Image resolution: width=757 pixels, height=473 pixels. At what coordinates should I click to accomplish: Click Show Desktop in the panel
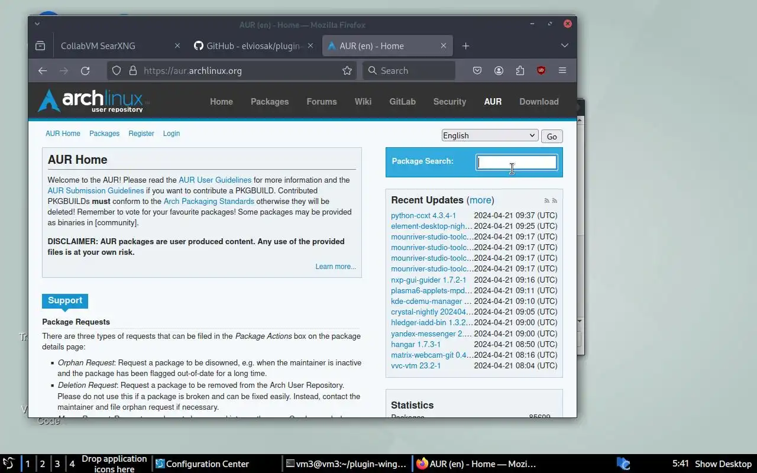(723, 464)
